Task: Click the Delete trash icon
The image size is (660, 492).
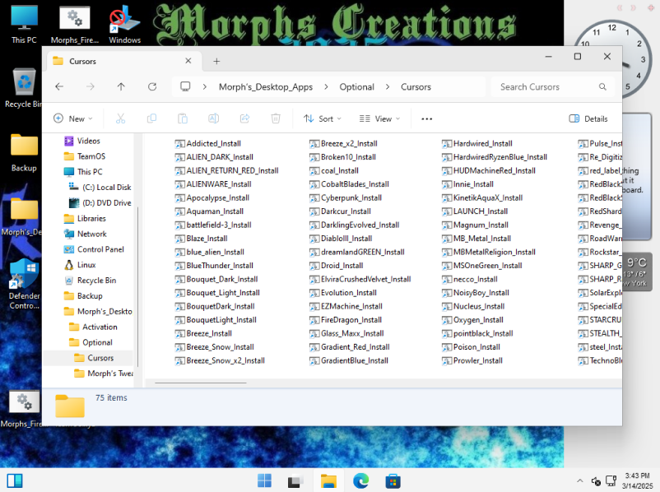Action: point(276,118)
